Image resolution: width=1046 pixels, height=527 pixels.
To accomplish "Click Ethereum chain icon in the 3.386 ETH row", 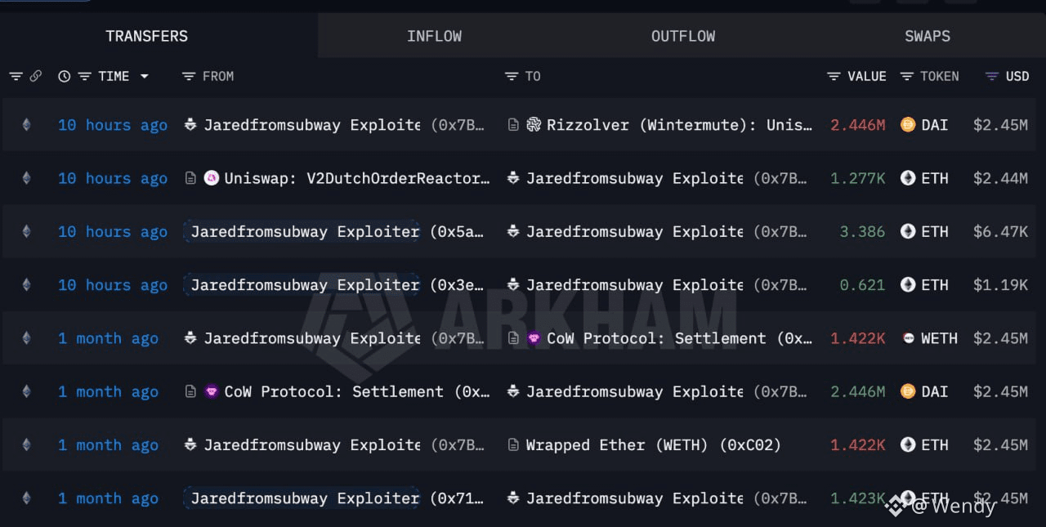I will coord(26,231).
